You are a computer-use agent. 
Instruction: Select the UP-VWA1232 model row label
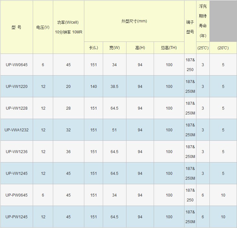[17, 130]
